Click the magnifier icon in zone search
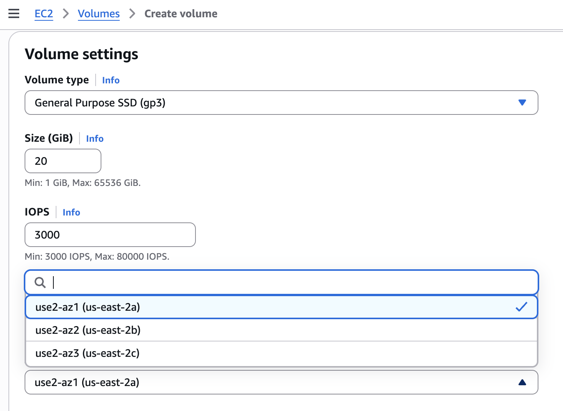 tap(40, 283)
